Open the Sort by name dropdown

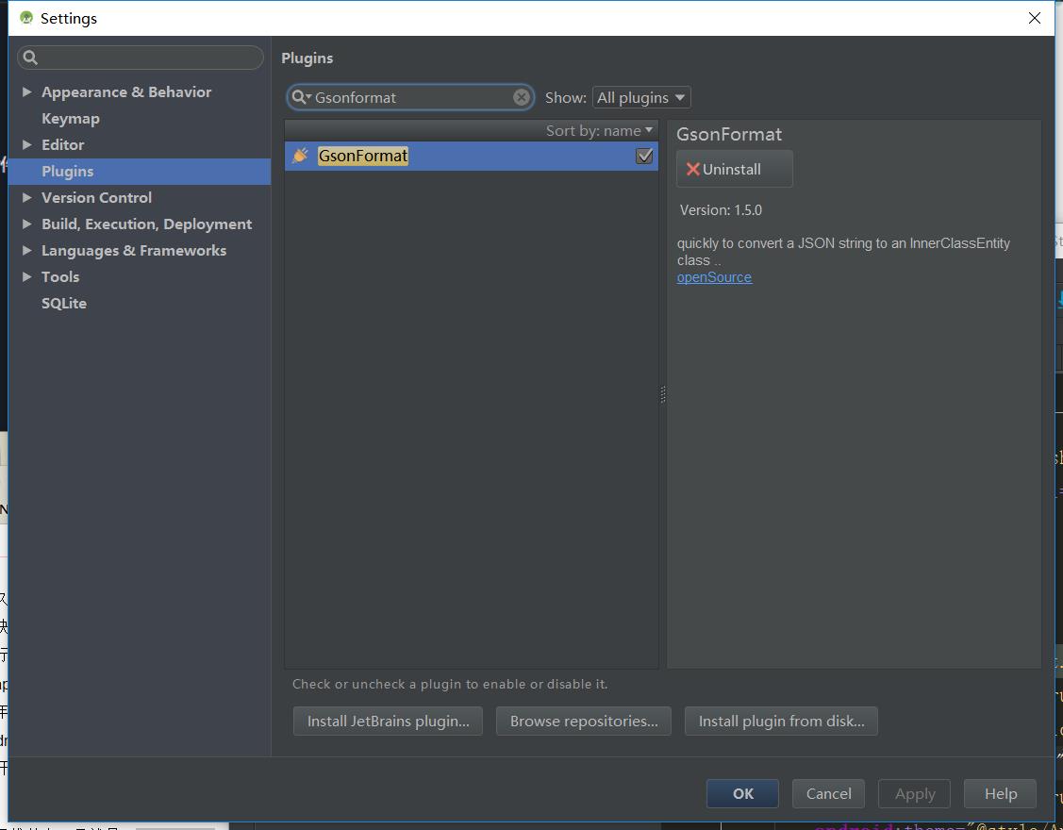point(599,130)
